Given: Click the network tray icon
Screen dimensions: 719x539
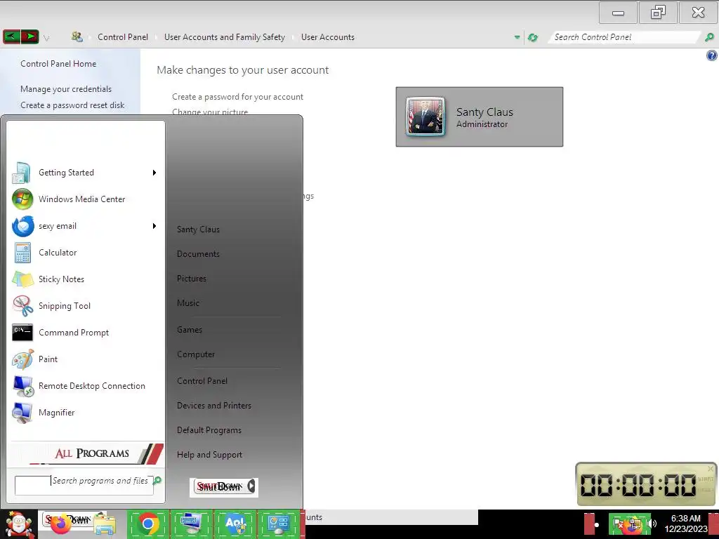Looking at the screenshot, I should pos(635,525).
